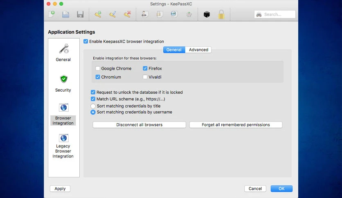The width and height of the screenshot is (342, 198).
Task: Click Forget all remembered permissions button
Action: coord(236,125)
